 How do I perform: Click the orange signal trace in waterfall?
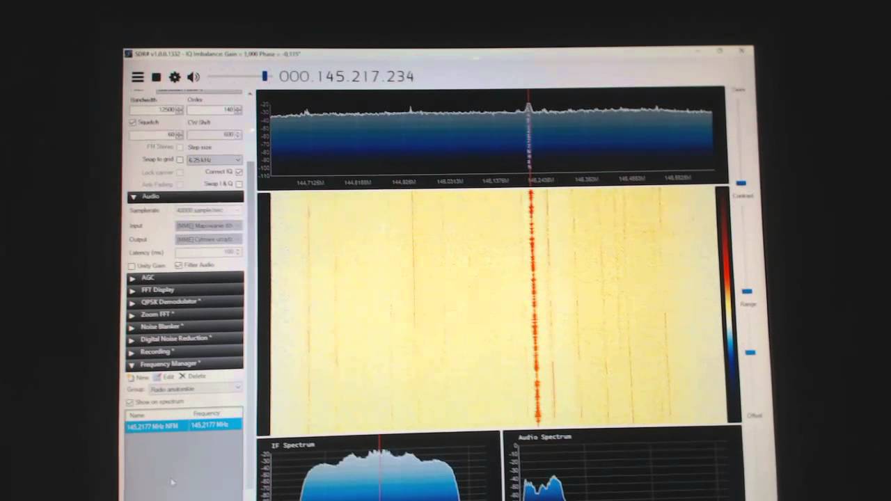534,306
